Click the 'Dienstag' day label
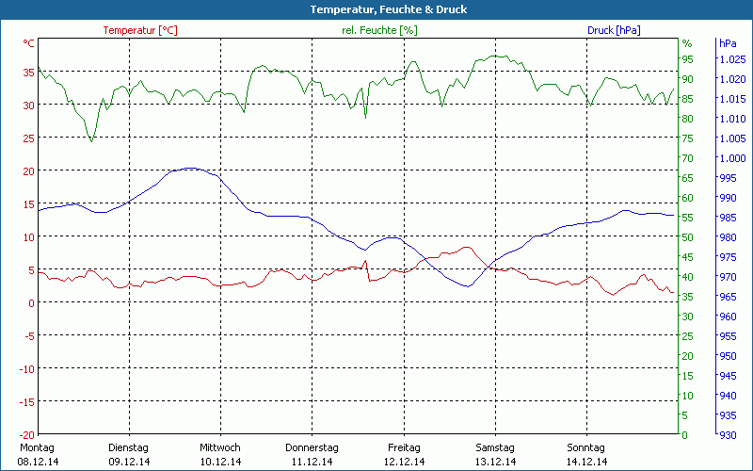The width and height of the screenshot is (753, 471). tap(128, 448)
